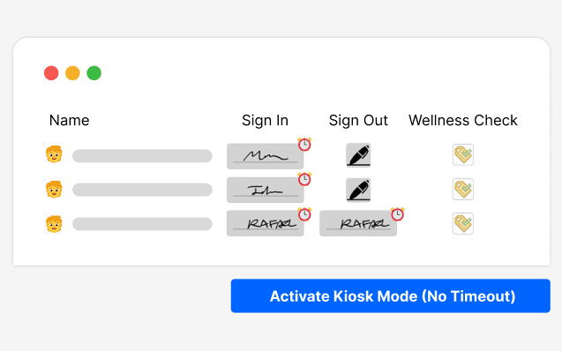
Task: Open first row wellness check tag icon
Action: (x=462, y=154)
